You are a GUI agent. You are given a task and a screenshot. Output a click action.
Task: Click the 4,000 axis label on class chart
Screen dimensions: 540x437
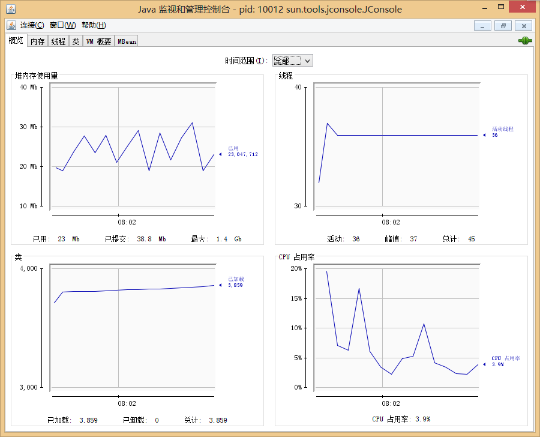click(29, 268)
